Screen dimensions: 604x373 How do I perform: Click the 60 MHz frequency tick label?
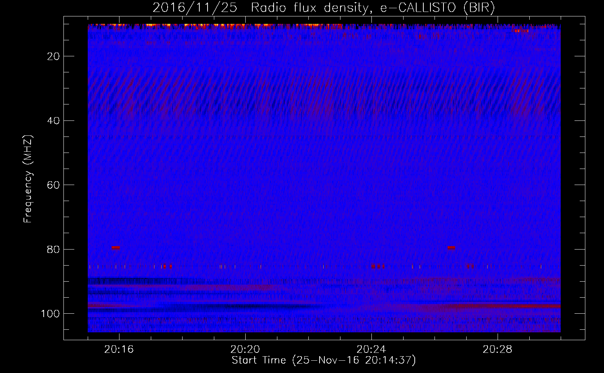coord(54,185)
